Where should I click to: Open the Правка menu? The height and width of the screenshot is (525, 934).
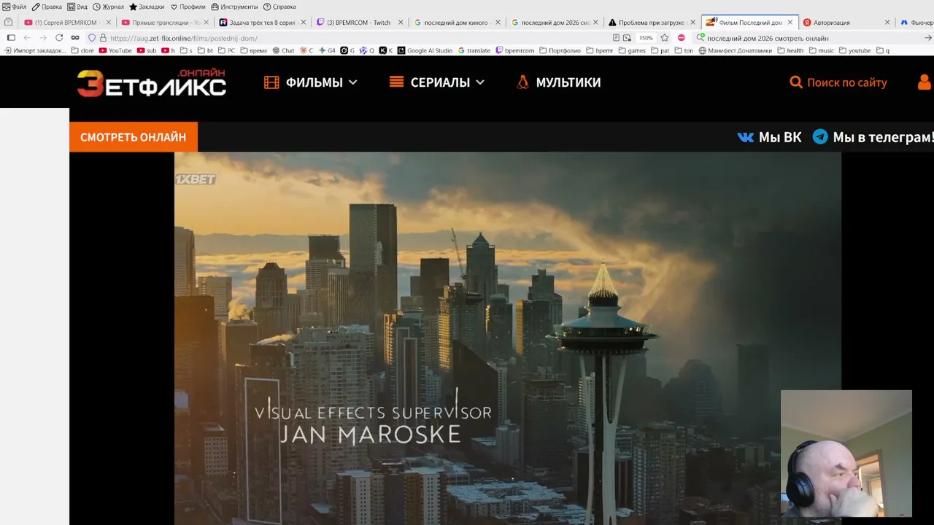(x=47, y=7)
